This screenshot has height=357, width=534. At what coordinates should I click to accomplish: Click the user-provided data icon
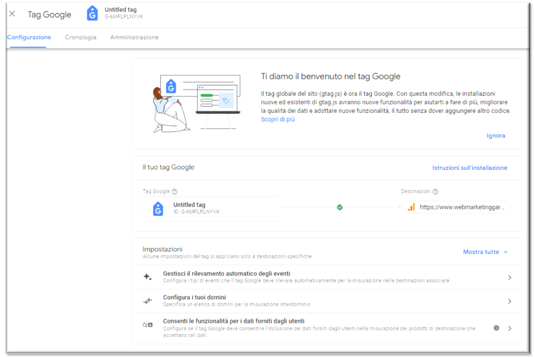147,325
